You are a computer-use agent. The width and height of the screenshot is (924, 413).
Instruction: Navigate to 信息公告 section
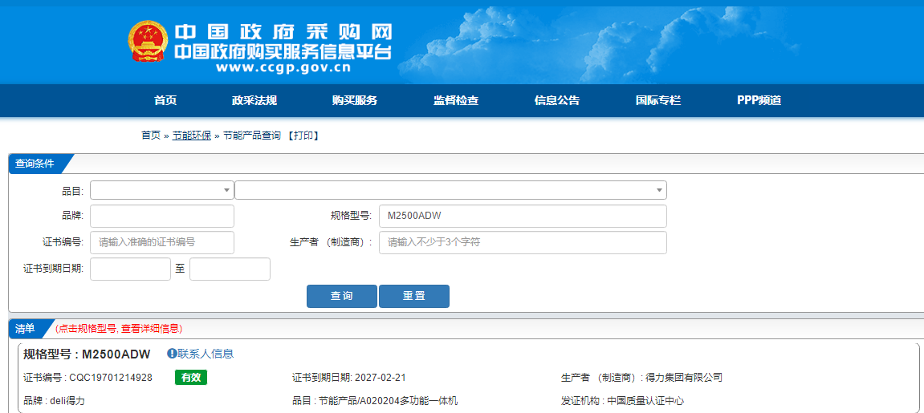click(557, 101)
